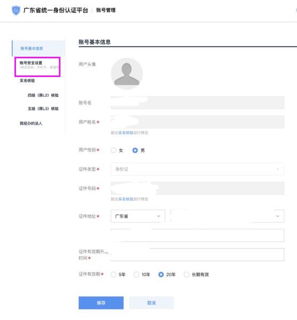297x320 pixels.
Task: Click the 取消 button
Action: point(151,303)
